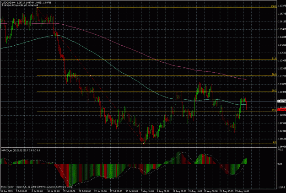This screenshot has width=286, height=193.
Task: Click the latest red candlestick on the chart
Action: [x=247, y=105]
